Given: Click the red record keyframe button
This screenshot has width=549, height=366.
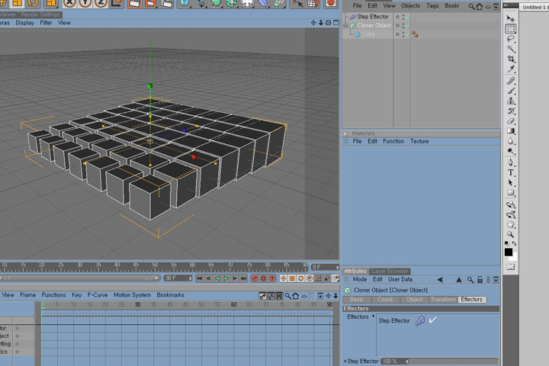Looking at the screenshot, I should coord(255,278).
